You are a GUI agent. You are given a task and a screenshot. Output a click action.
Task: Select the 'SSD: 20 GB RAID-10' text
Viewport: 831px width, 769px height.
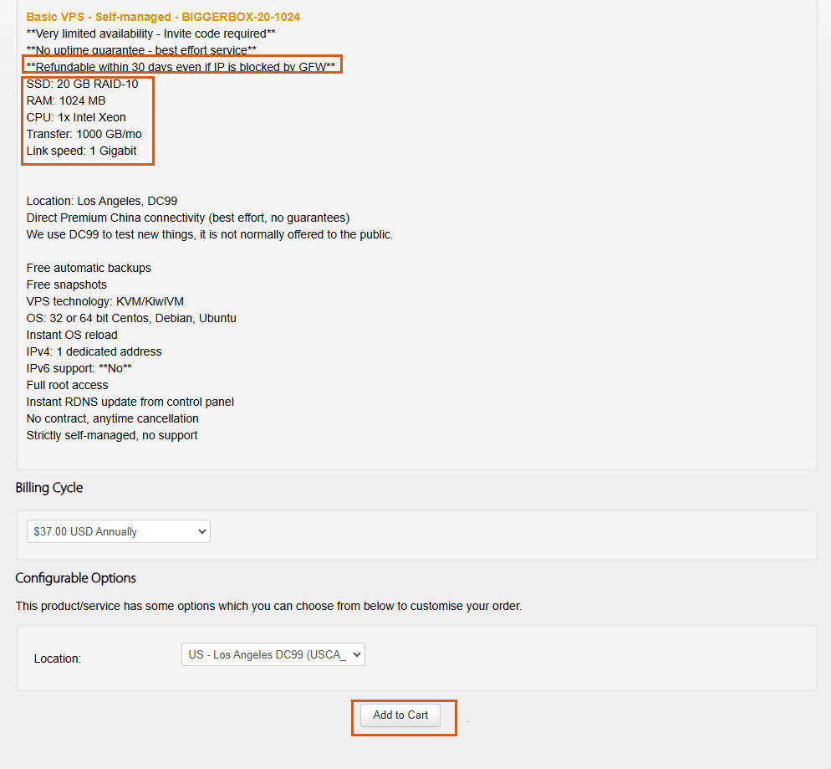[82, 84]
